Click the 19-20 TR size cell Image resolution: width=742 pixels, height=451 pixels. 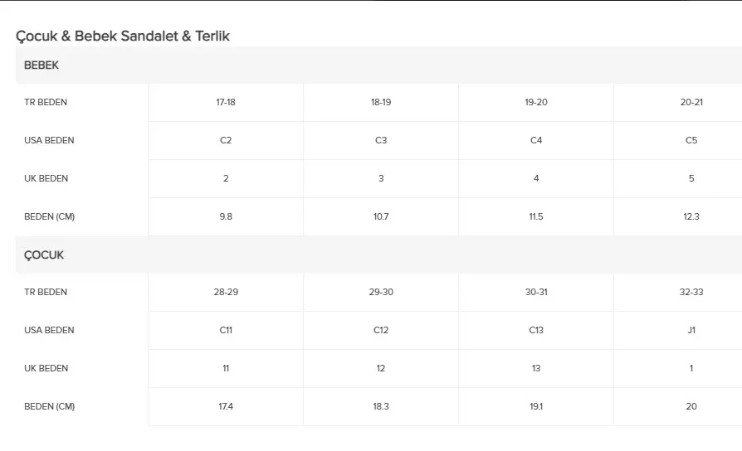[536, 103]
